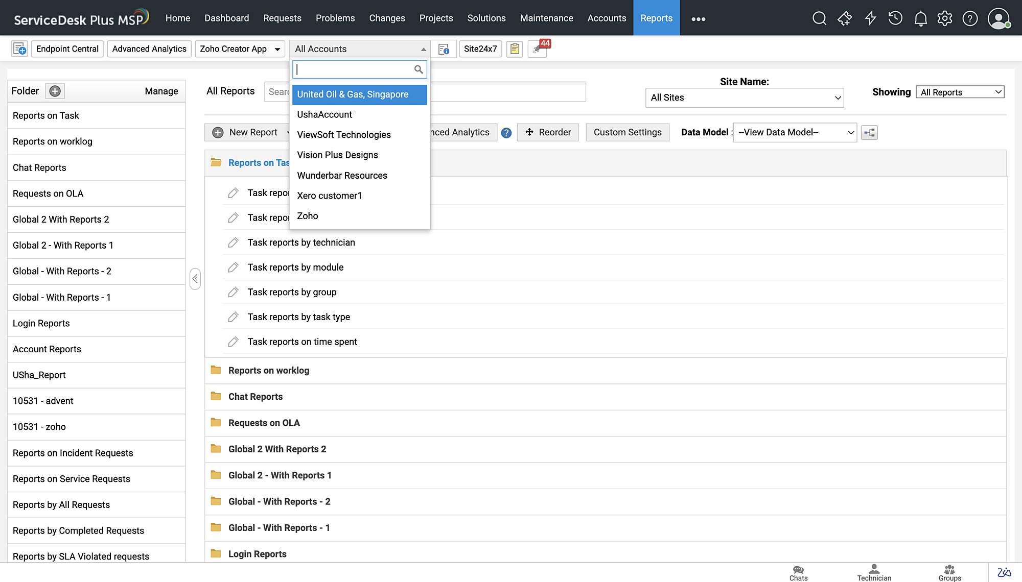1022x582 pixels.
Task: Click the Custom Settings button
Action: coord(627,133)
